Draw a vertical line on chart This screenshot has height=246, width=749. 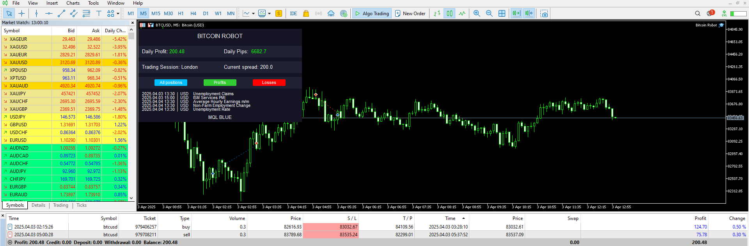pos(37,14)
